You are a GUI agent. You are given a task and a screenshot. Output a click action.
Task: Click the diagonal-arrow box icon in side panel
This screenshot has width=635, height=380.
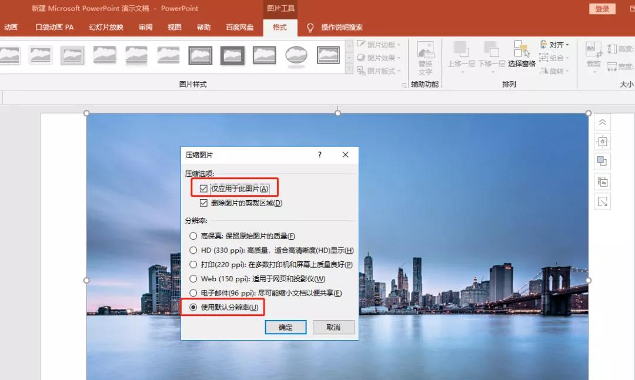pos(602,201)
